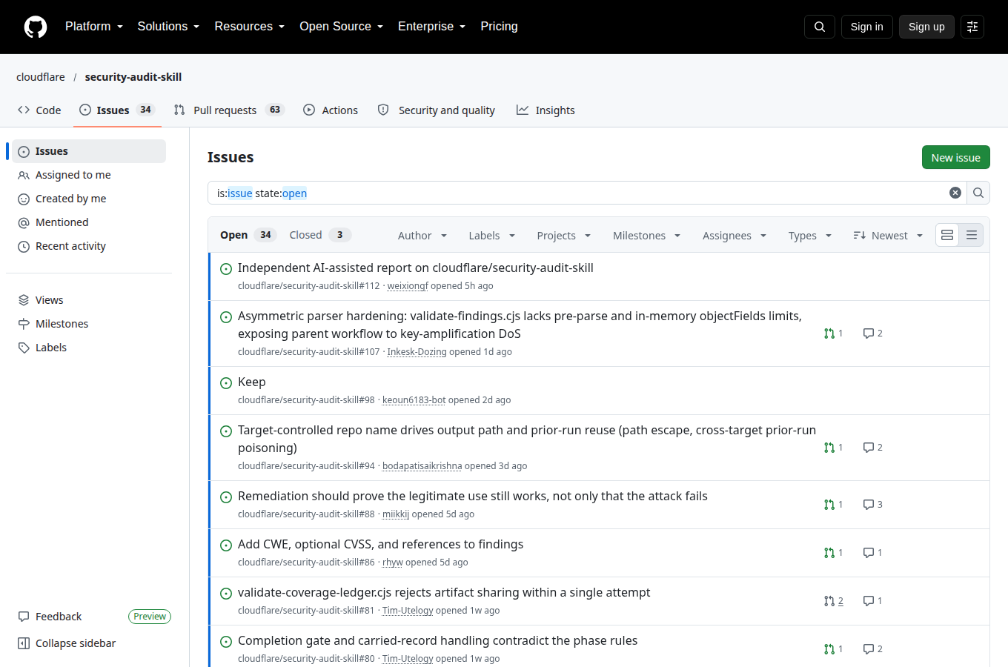Expand the Assignees filter dropdown
This screenshot has height=667, width=1008.
click(735, 236)
